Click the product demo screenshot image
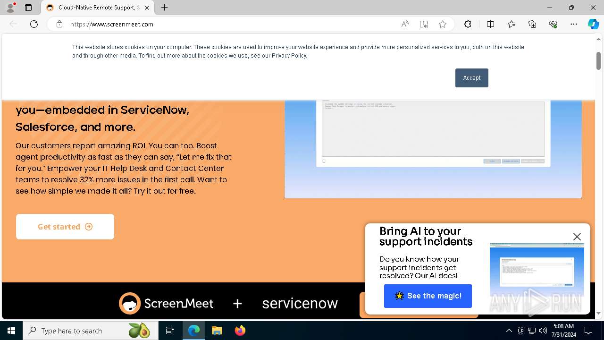Image resolution: width=604 pixels, height=340 pixels. (433, 149)
